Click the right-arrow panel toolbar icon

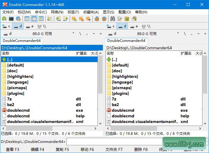(x=66, y=19)
